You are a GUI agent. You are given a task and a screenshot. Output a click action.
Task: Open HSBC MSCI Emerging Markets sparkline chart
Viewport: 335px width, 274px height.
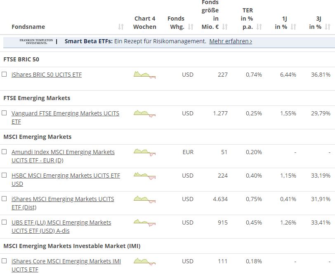pyautogui.click(x=144, y=176)
